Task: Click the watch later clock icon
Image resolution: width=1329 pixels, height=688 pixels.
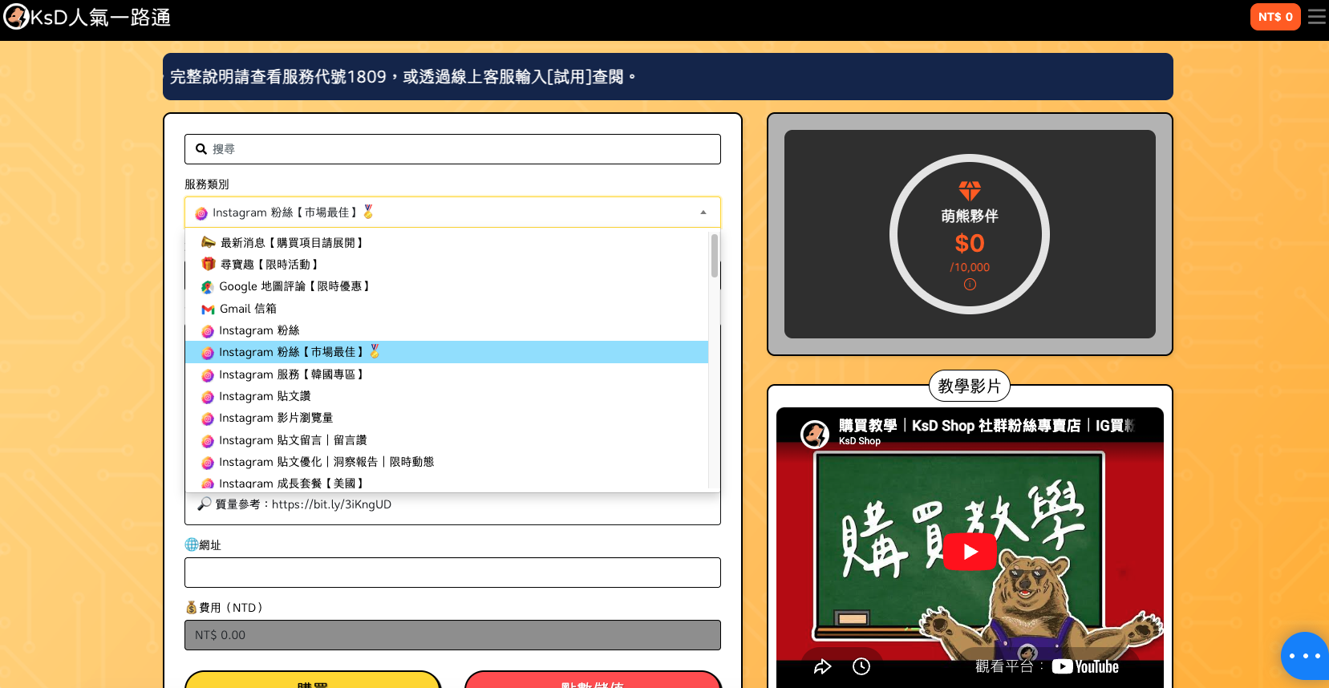Action: [x=861, y=666]
